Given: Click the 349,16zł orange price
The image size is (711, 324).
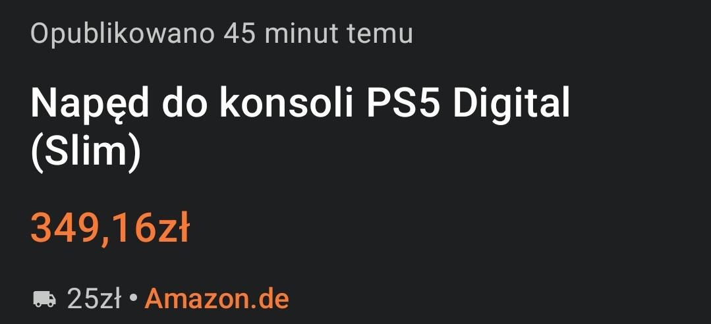Looking at the screenshot, I should (110, 228).
